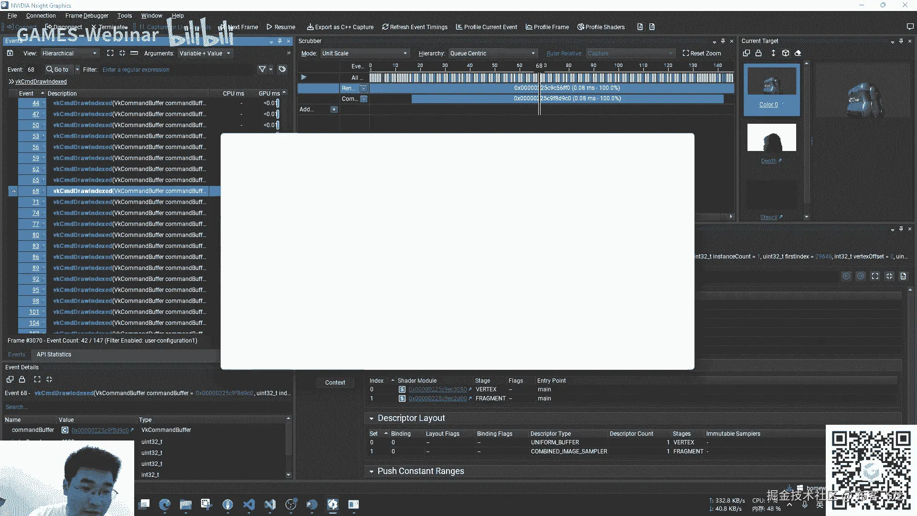Screen dimensions: 917x516
Task: Click the save icon in Events panel
Action: tap(10, 53)
